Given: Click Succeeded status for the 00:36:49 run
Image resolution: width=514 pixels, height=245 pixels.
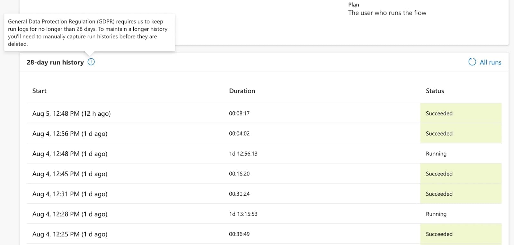Looking at the screenshot, I should click(461, 234).
